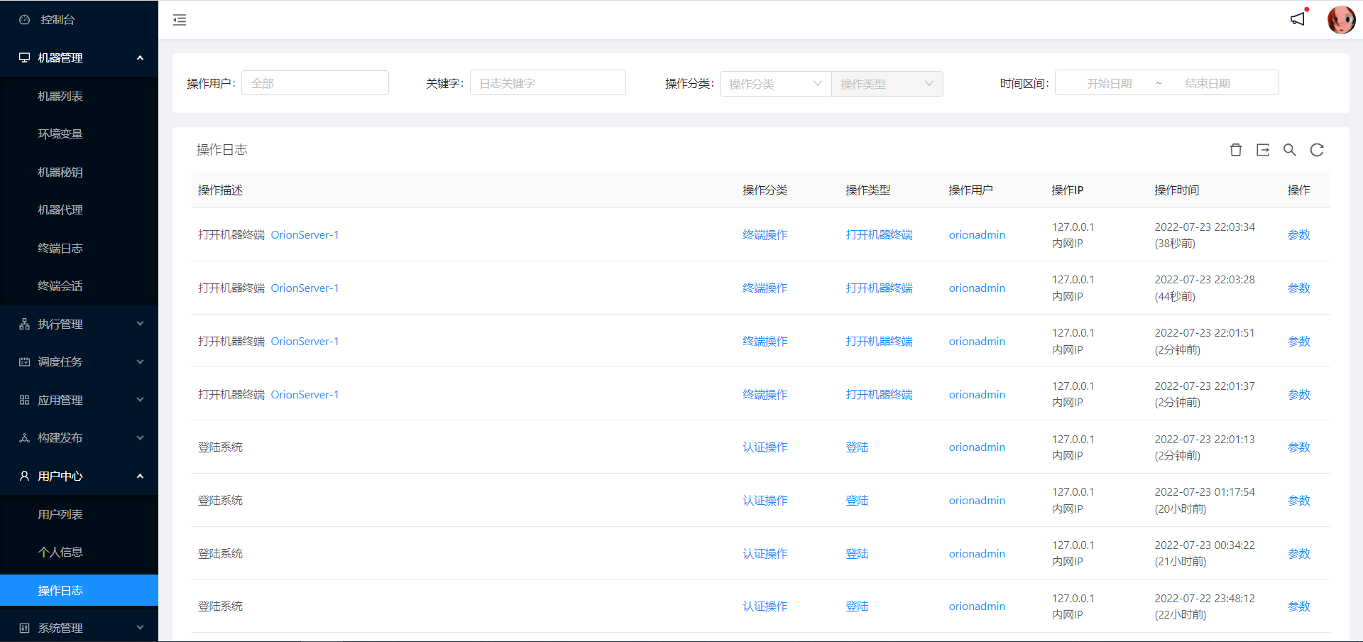Click orionadmin user in 00:34:22 row
This screenshot has height=642, width=1363.
tap(977, 554)
